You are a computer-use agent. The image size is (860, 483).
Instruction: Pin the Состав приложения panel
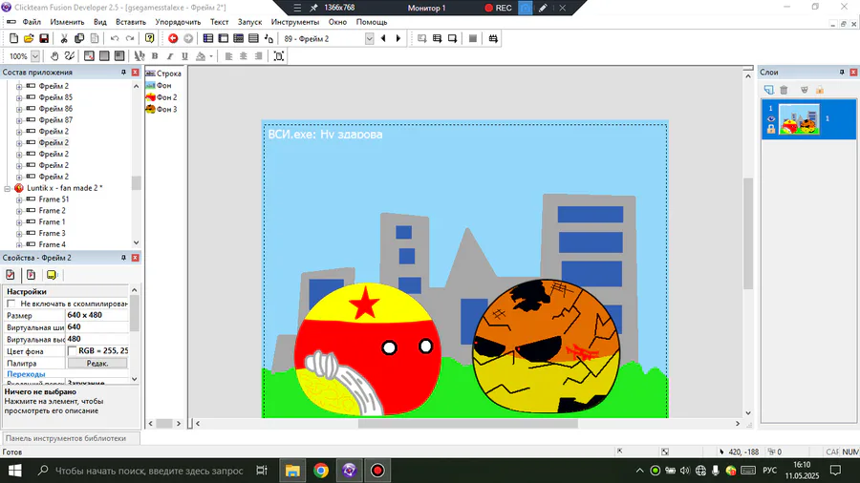123,73
